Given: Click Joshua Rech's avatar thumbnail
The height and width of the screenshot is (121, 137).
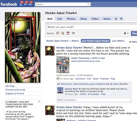Looking at the screenshot, I should [60, 90].
